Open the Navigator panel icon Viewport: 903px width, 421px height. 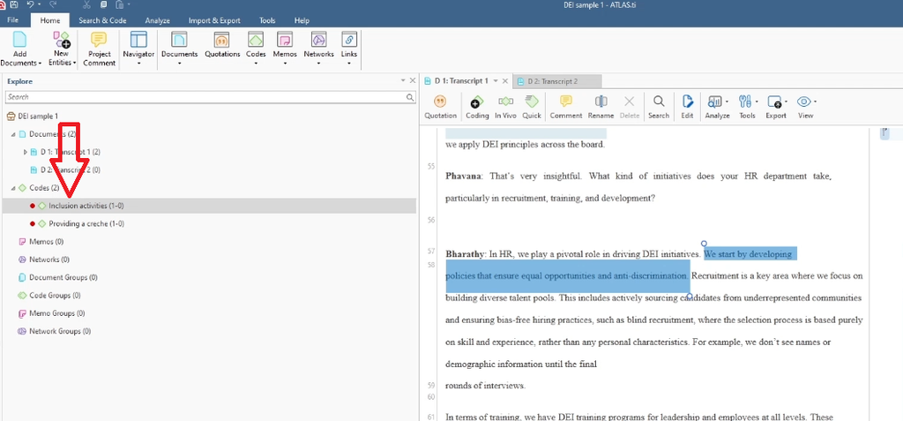[x=138, y=40]
